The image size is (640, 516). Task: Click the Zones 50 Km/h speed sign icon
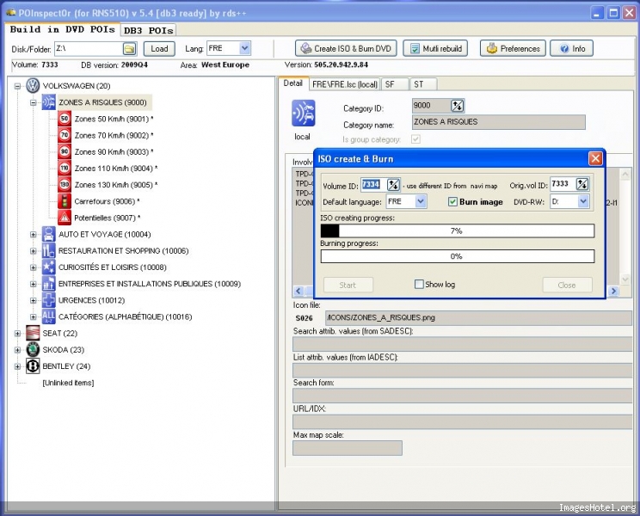[64, 120]
